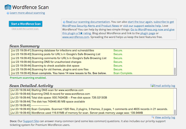Image resolution: width=186 pixels, height=129 pixels.
Task: Start a Wordfence Scan
Action: tap(26, 24)
